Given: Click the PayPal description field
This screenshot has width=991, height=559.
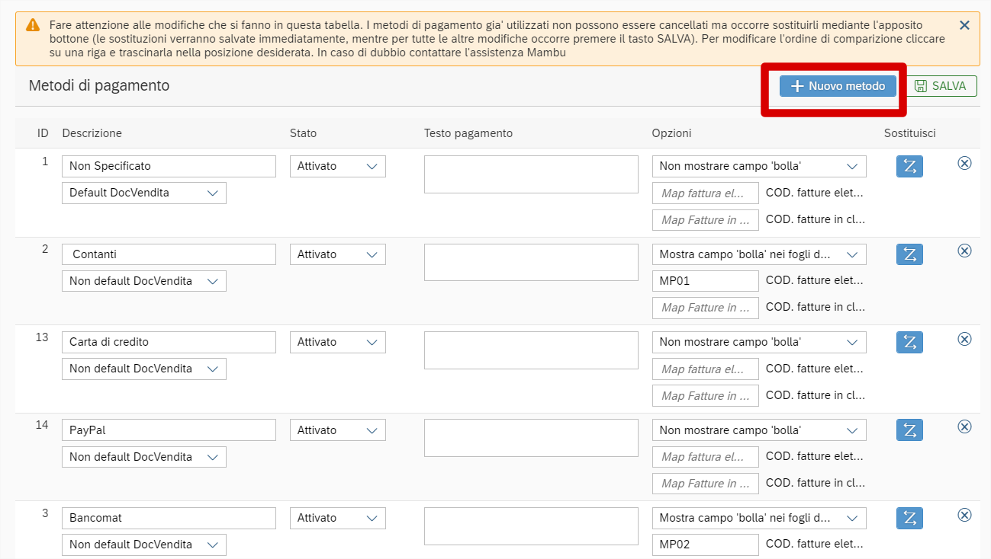Looking at the screenshot, I should click(169, 430).
